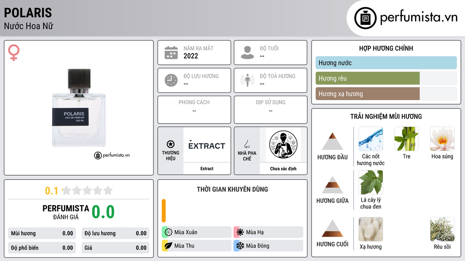
Task: Click the yellow 0.1 rating value
Action: [52, 191]
